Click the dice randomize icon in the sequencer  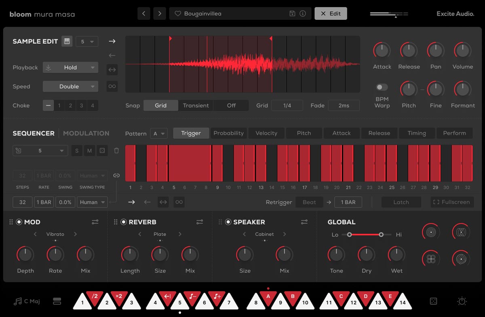[102, 150]
